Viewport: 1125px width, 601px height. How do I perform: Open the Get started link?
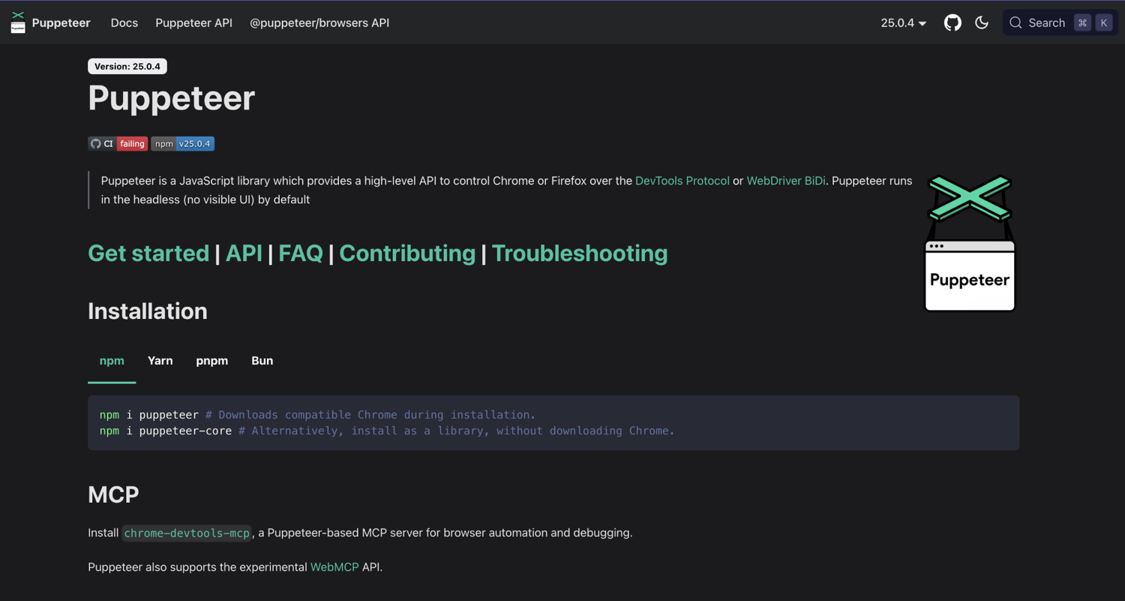(x=148, y=254)
